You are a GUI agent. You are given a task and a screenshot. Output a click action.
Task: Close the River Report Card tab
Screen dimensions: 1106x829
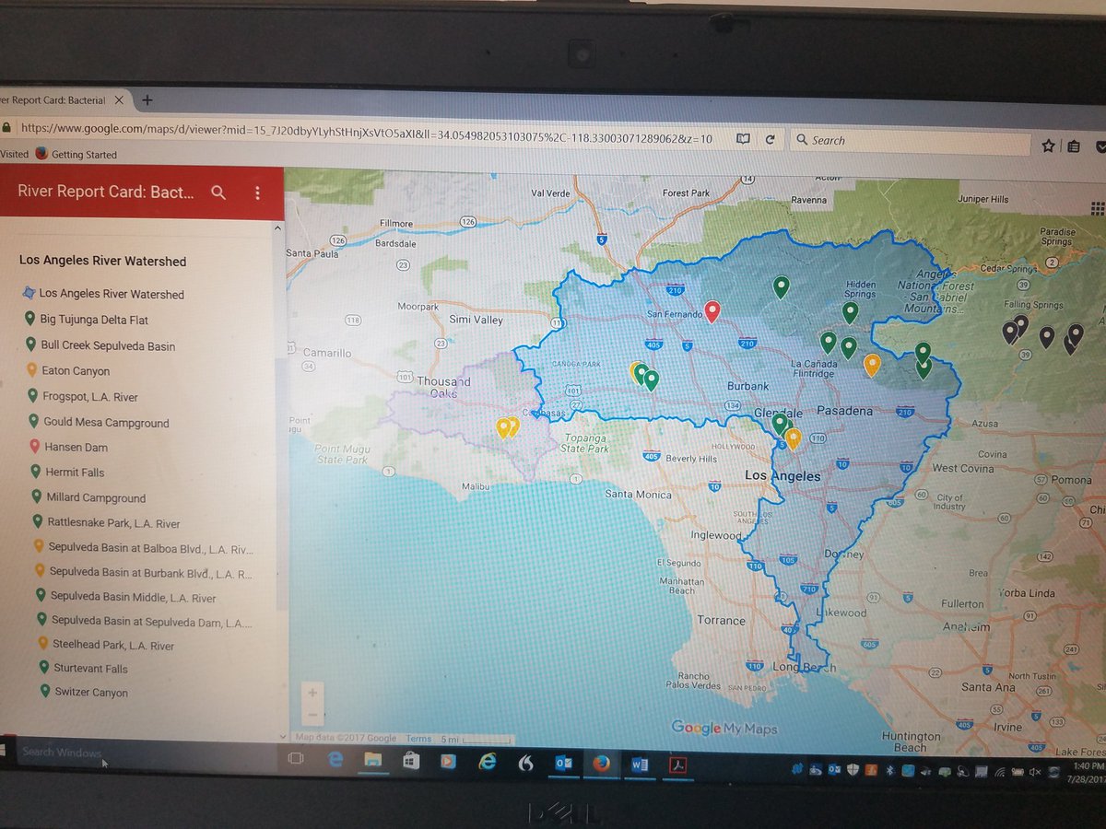click(x=120, y=99)
